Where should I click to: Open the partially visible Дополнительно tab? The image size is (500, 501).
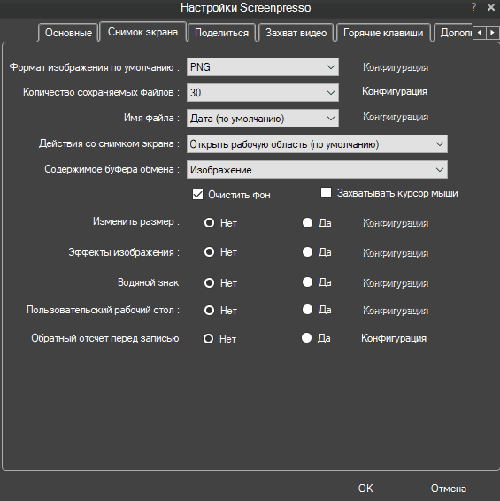click(x=454, y=33)
